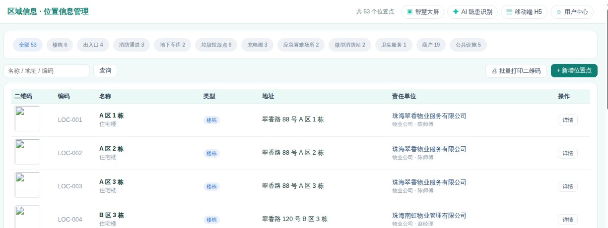Viewport: 608px width, 228px height.
Task: Click the 区域信息 · 位置信息管理 title
Action: point(48,11)
